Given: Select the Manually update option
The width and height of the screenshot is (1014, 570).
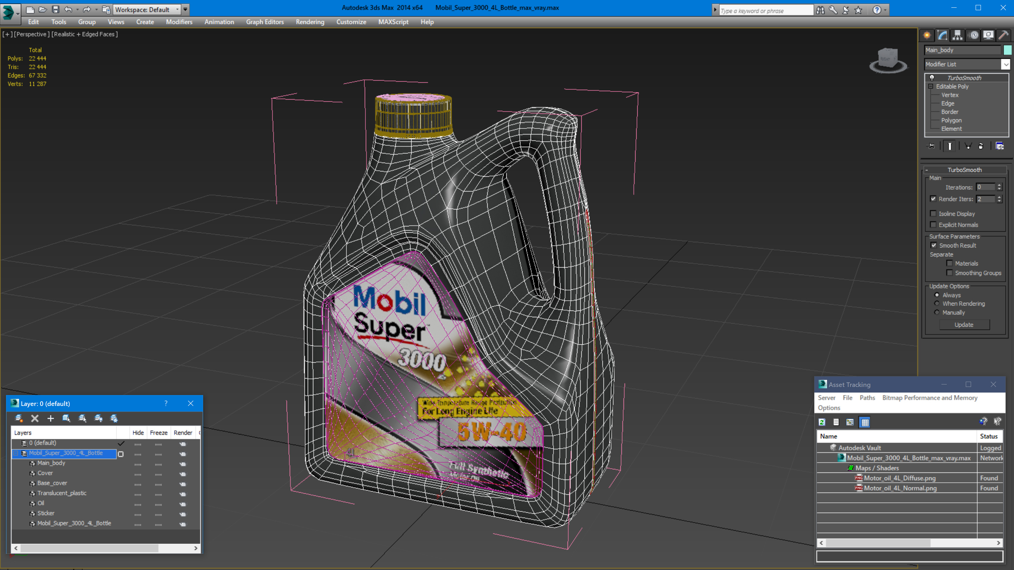Looking at the screenshot, I should click(x=937, y=313).
